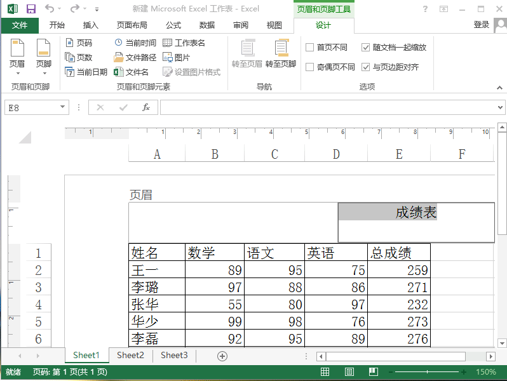Screen dimensions: 507x381
Task: Click the 登录 sign-in link
Action: point(482,25)
